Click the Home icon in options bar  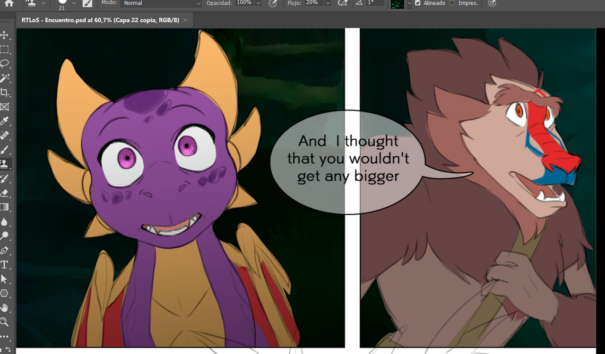point(9,3)
